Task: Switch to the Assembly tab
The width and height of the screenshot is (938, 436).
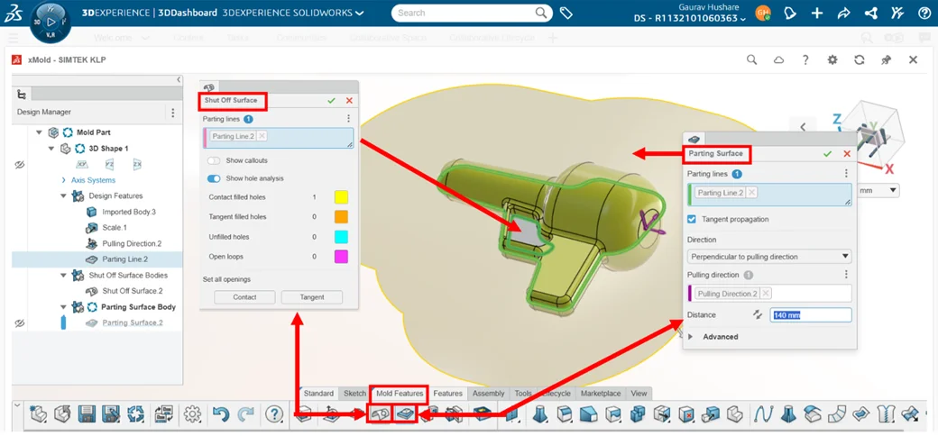Action: click(x=489, y=393)
